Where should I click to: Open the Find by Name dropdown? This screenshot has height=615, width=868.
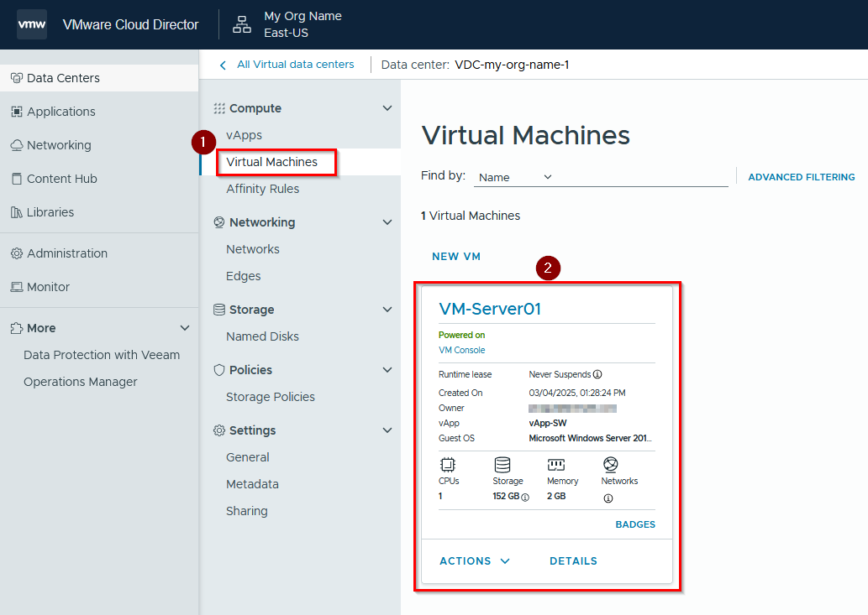tap(515, 177)
